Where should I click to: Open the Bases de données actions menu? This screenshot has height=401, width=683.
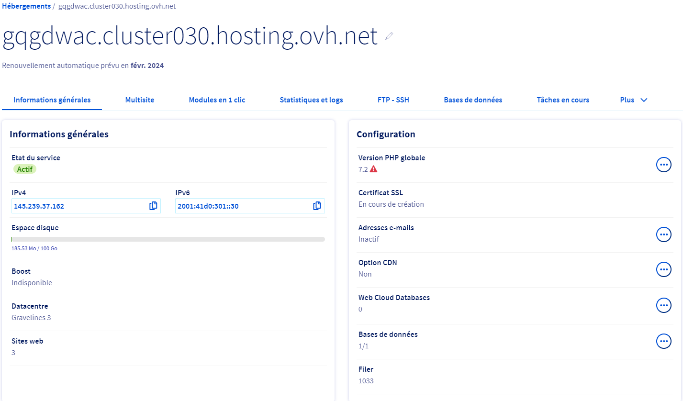(663, 341)
